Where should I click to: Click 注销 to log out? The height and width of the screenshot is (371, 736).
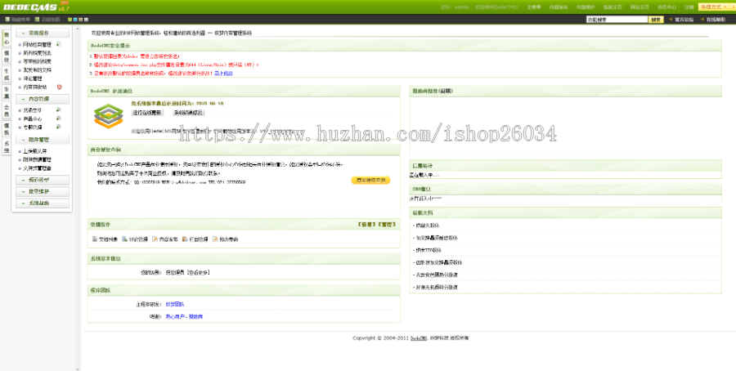[x=689, y=7]
